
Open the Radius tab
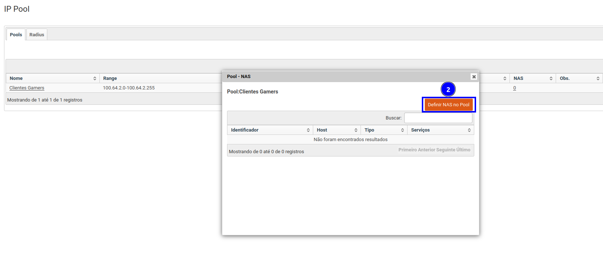pos(37,34)
